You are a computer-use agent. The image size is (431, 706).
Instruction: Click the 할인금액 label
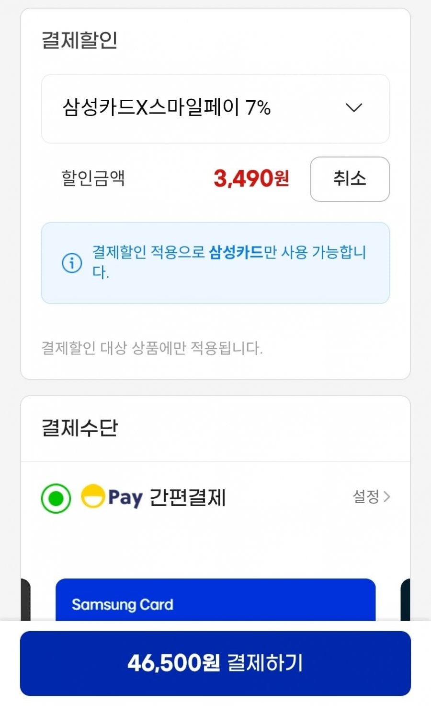click(x=93, y=178)
